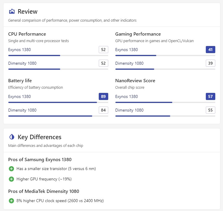The image size is (223, 211).
Task: Click Exynos 1380 label under Gaming Performance
Action: pyautogui.click(x=127, y=50)
